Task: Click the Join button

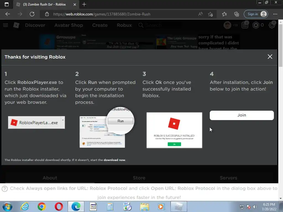Action: tap(242, 115)
